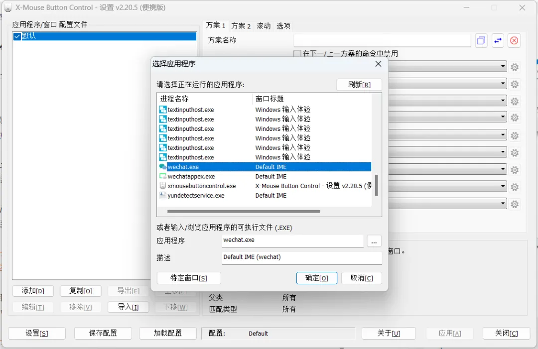538x349 pixels.
Task: Click the 窗口标题 column header
Action: (311, 99)
